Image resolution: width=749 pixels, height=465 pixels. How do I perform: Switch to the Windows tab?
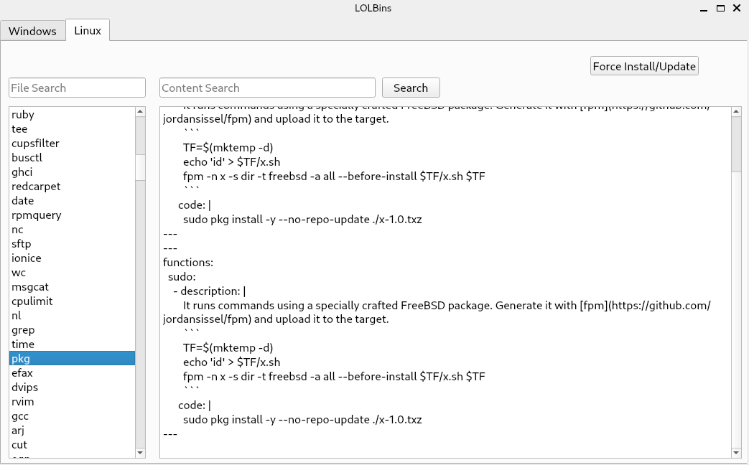pos(32,31)
